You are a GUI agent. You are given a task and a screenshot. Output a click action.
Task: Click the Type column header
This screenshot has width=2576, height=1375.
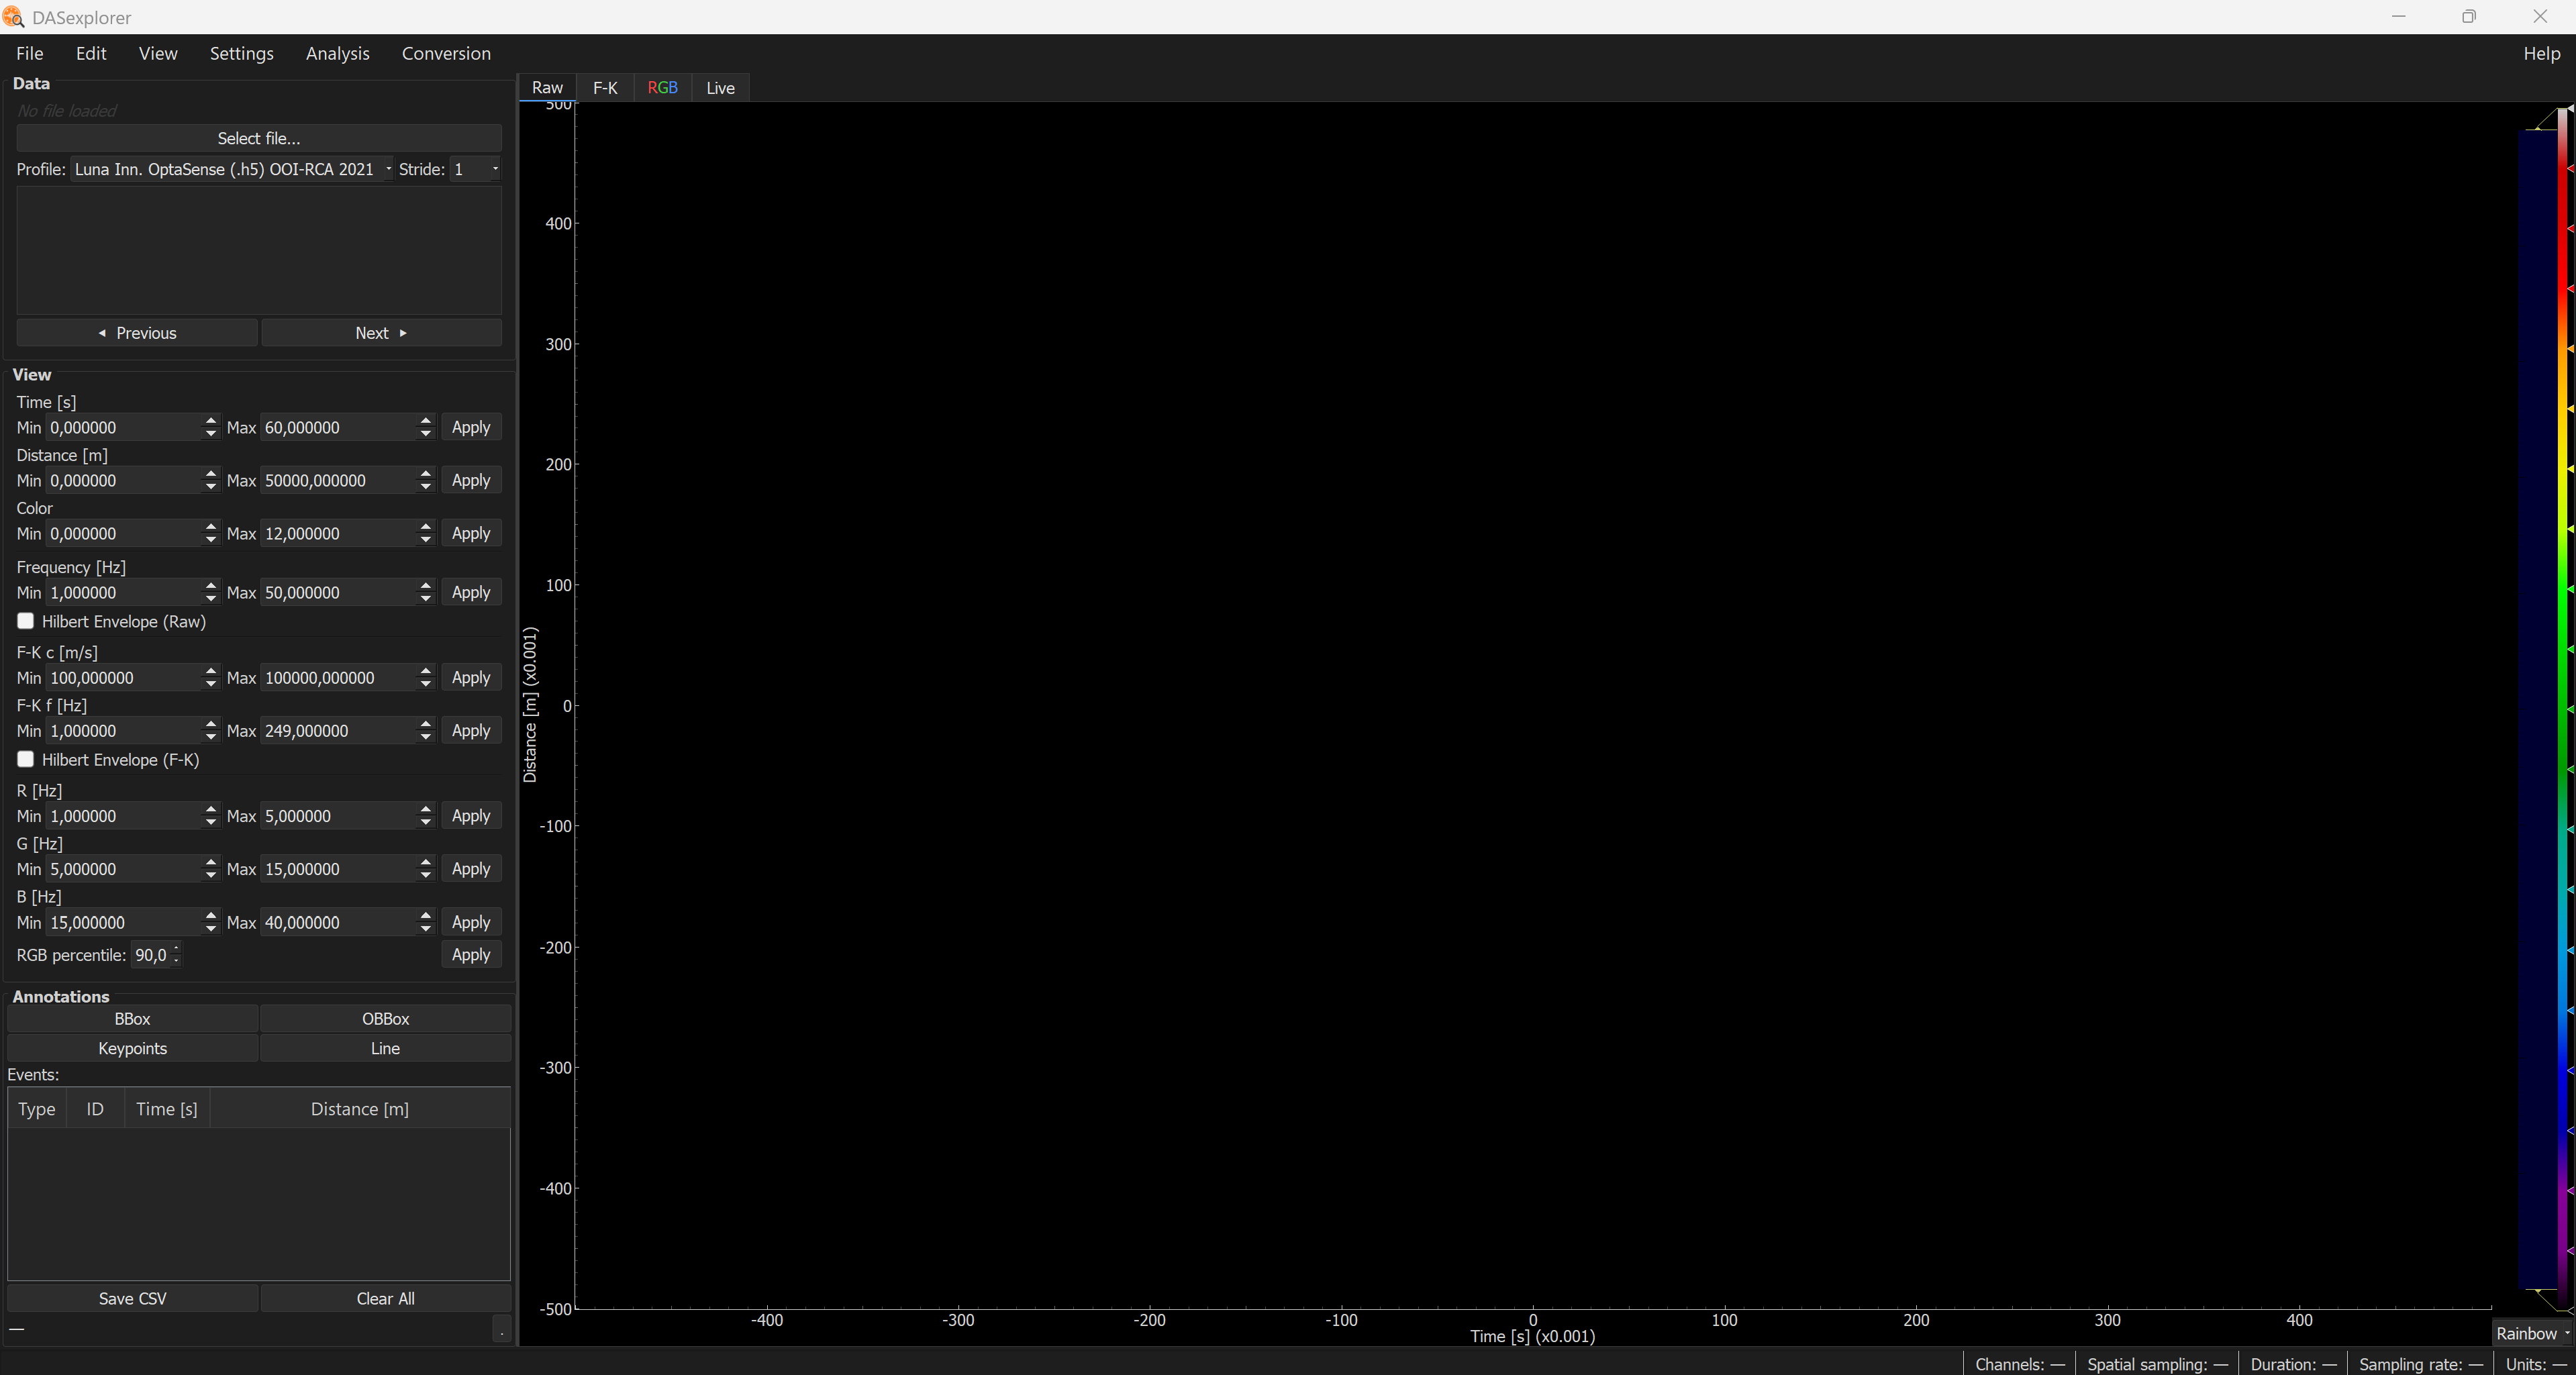(37, 1109)
